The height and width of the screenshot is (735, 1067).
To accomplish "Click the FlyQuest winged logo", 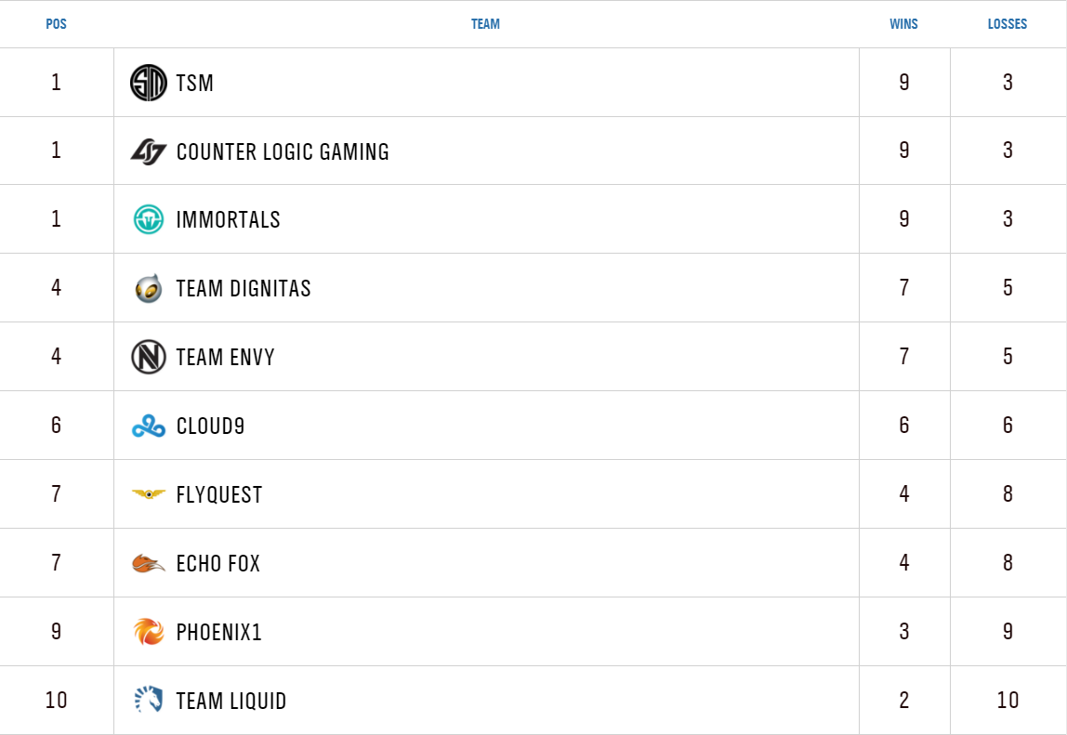I will (x=148, y=494).
